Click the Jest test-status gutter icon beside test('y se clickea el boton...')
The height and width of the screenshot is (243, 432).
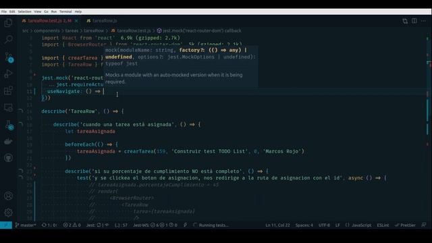click(x=21, y=178)
